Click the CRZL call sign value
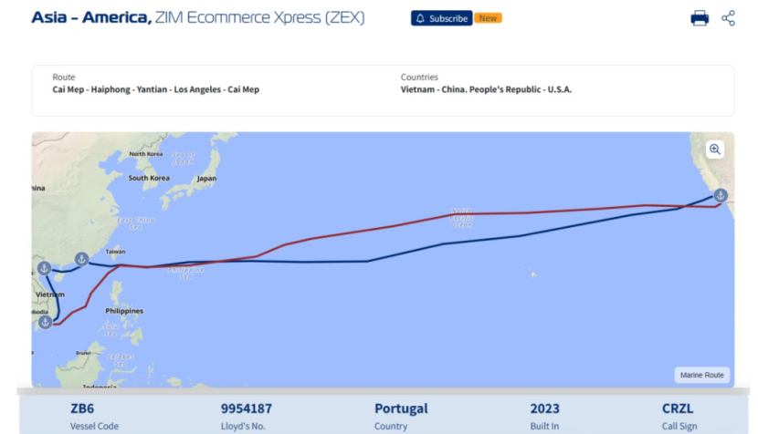758x434 pixels. click(x=678, y=408)
